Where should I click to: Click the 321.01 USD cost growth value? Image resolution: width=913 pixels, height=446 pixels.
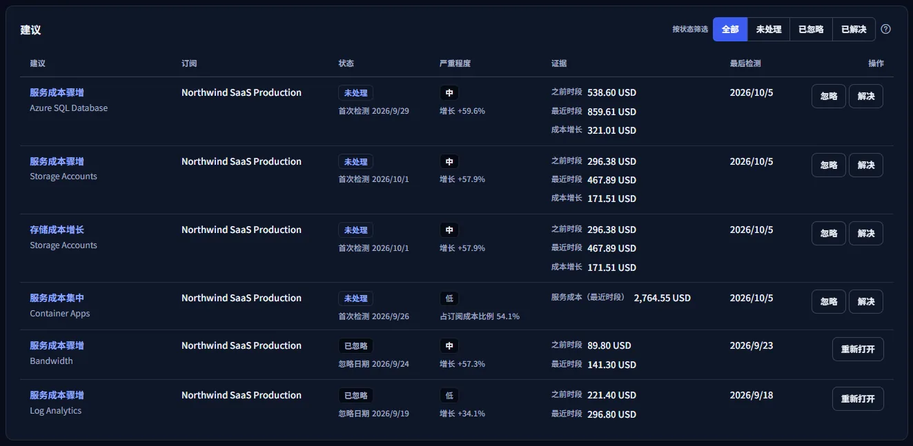point(611,130)
